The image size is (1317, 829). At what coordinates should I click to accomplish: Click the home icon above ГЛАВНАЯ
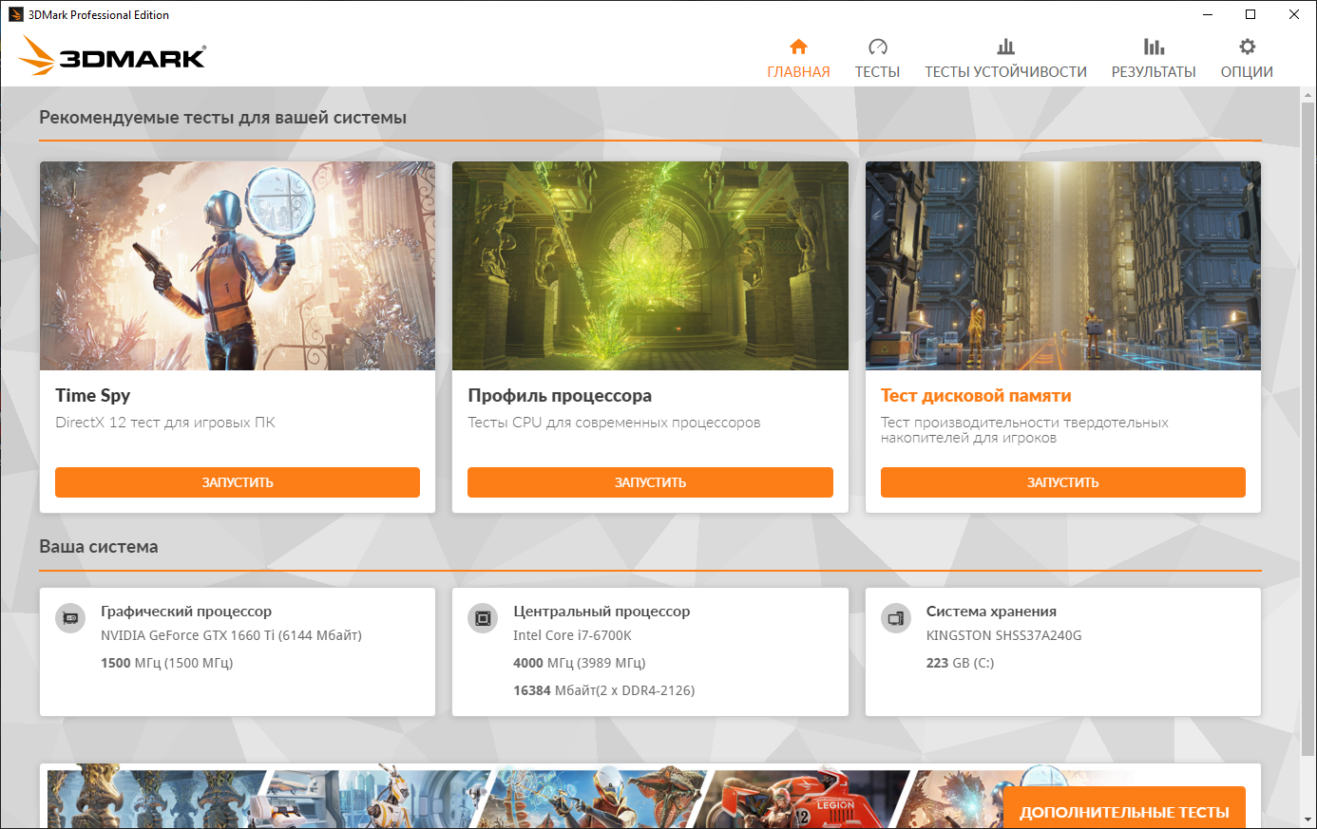tap(798, 47)
